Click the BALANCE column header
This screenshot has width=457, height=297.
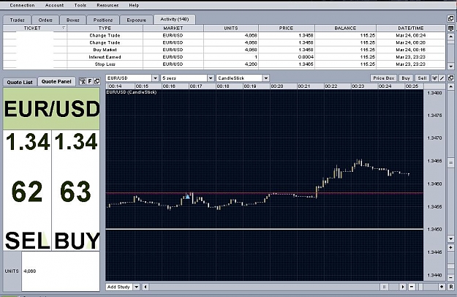pyautogui.click(x=345, y=29)
